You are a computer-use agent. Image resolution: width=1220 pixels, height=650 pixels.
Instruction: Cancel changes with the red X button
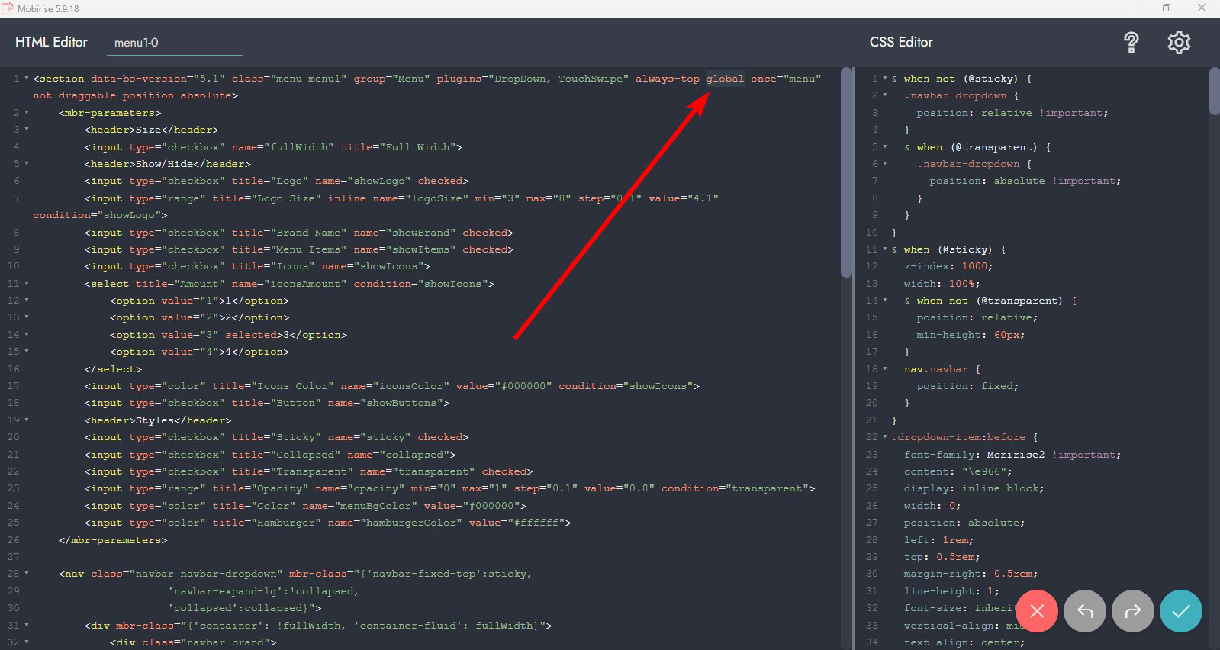pyautogui.click(x=1036, y=611)
